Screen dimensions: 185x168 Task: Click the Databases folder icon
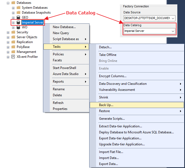tap(13, 2)
